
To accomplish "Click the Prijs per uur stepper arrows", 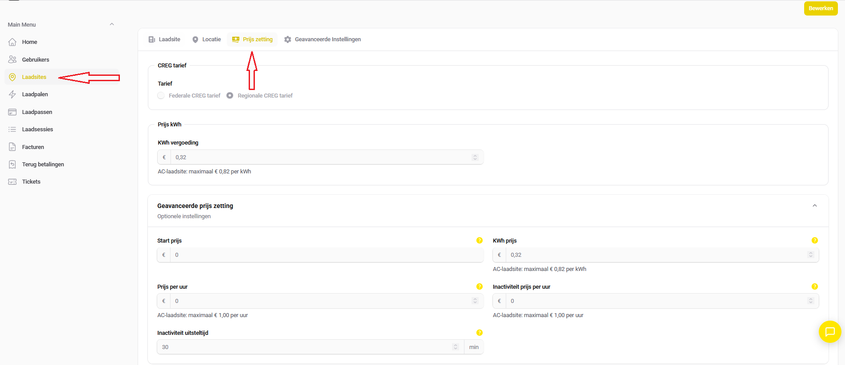I will [x=475, y=301].
